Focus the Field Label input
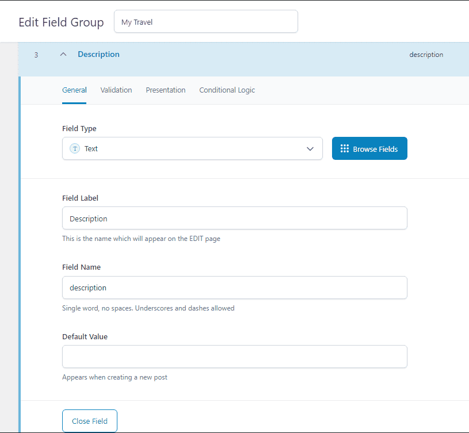Viewport: 469px width, 433px height. tap(235, 218)
